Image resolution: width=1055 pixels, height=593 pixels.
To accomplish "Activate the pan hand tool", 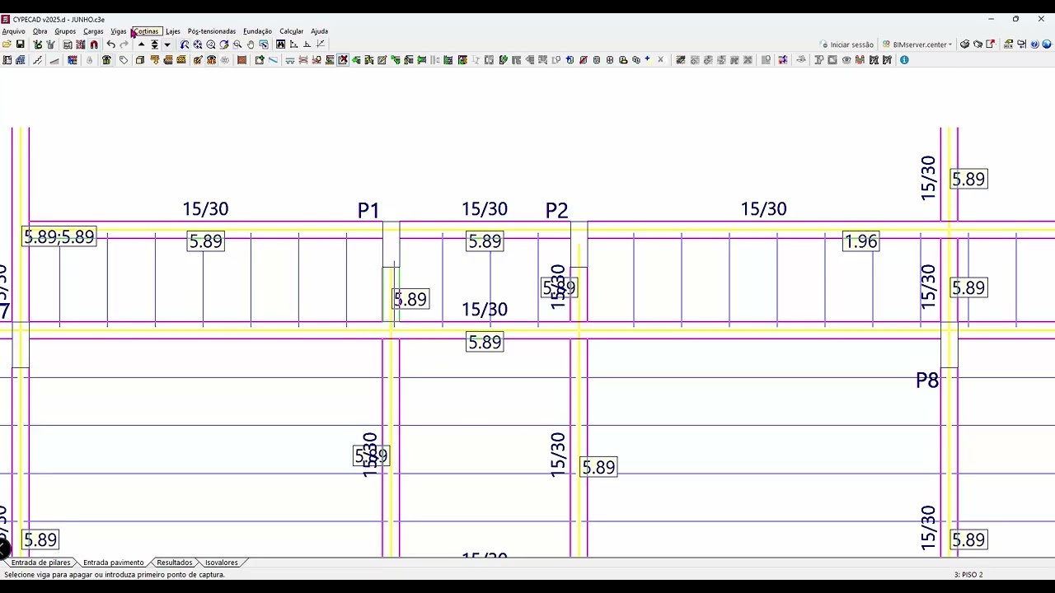I will 251,44.
